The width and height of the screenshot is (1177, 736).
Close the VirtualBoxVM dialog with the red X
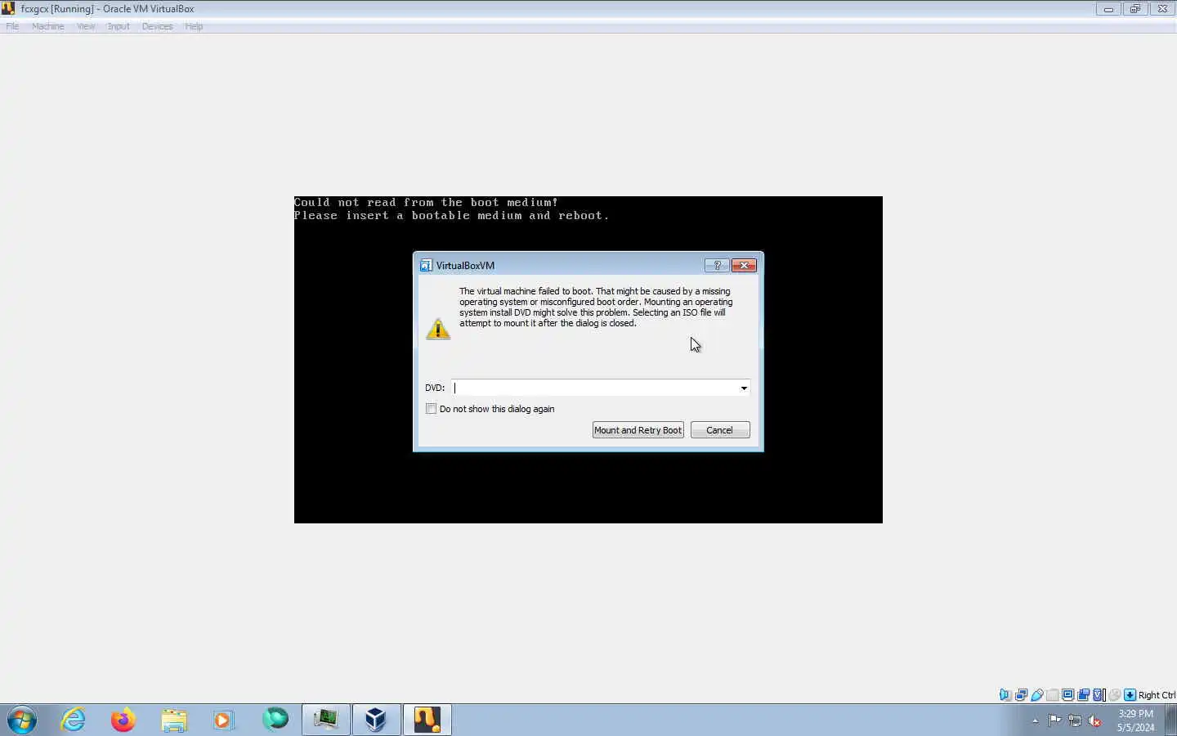tap(744, 265)
